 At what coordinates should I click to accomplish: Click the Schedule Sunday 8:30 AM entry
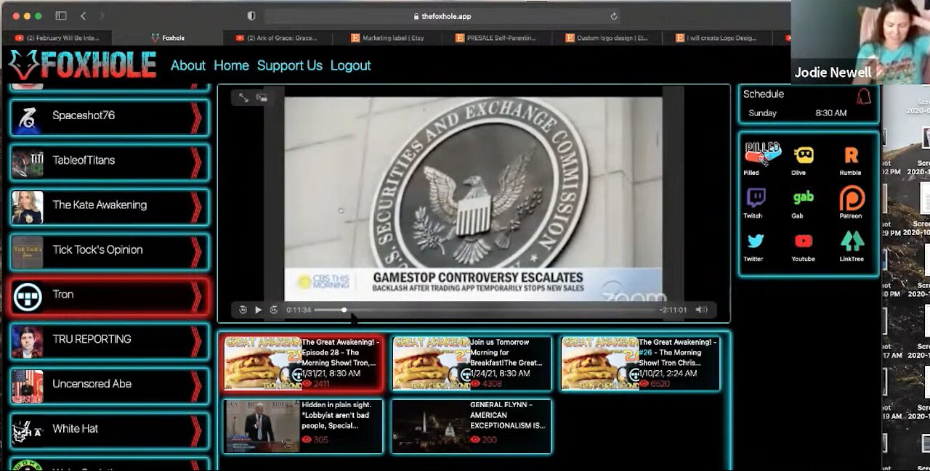tap(797, 113)
